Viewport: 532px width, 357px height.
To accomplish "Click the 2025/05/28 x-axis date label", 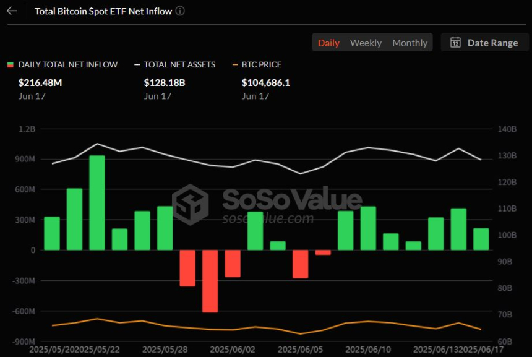I will click(x=165, y=350).
